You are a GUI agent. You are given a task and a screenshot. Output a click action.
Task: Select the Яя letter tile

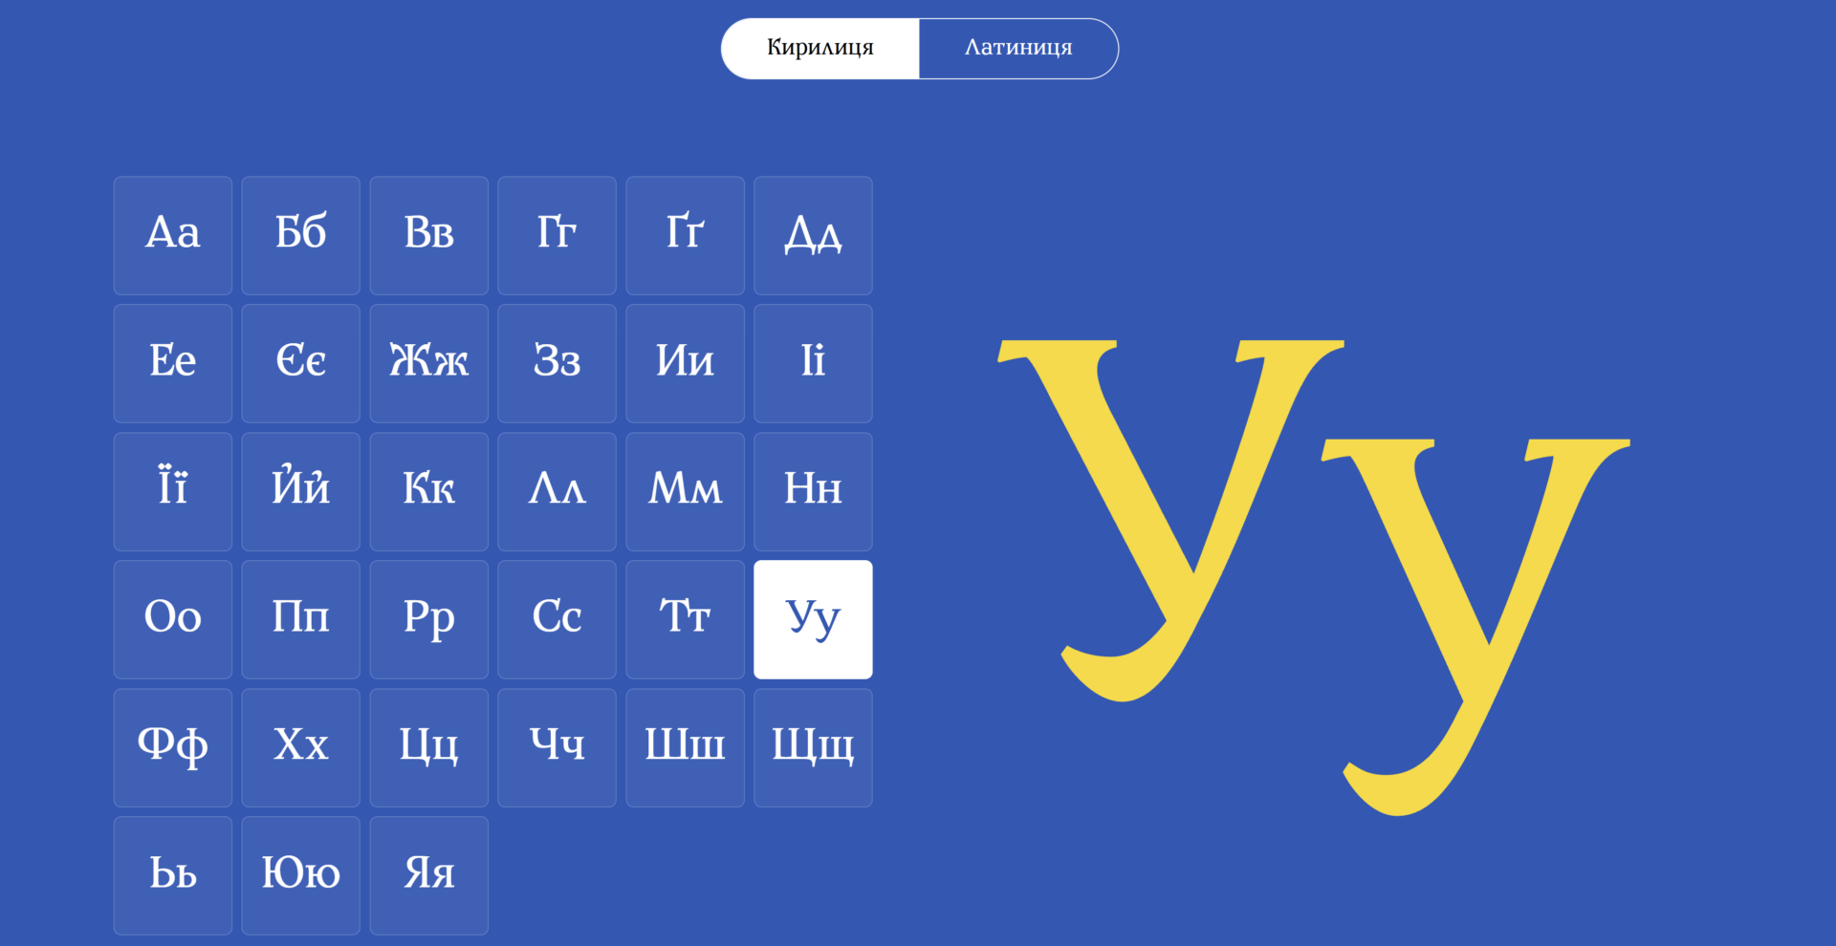[x=429, y=875]
